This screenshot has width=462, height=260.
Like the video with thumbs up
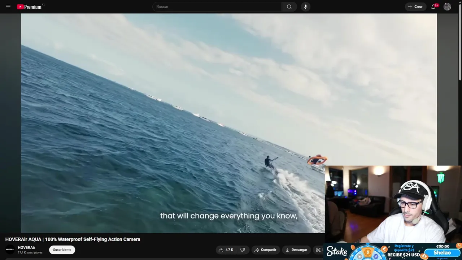click(226, 250)
